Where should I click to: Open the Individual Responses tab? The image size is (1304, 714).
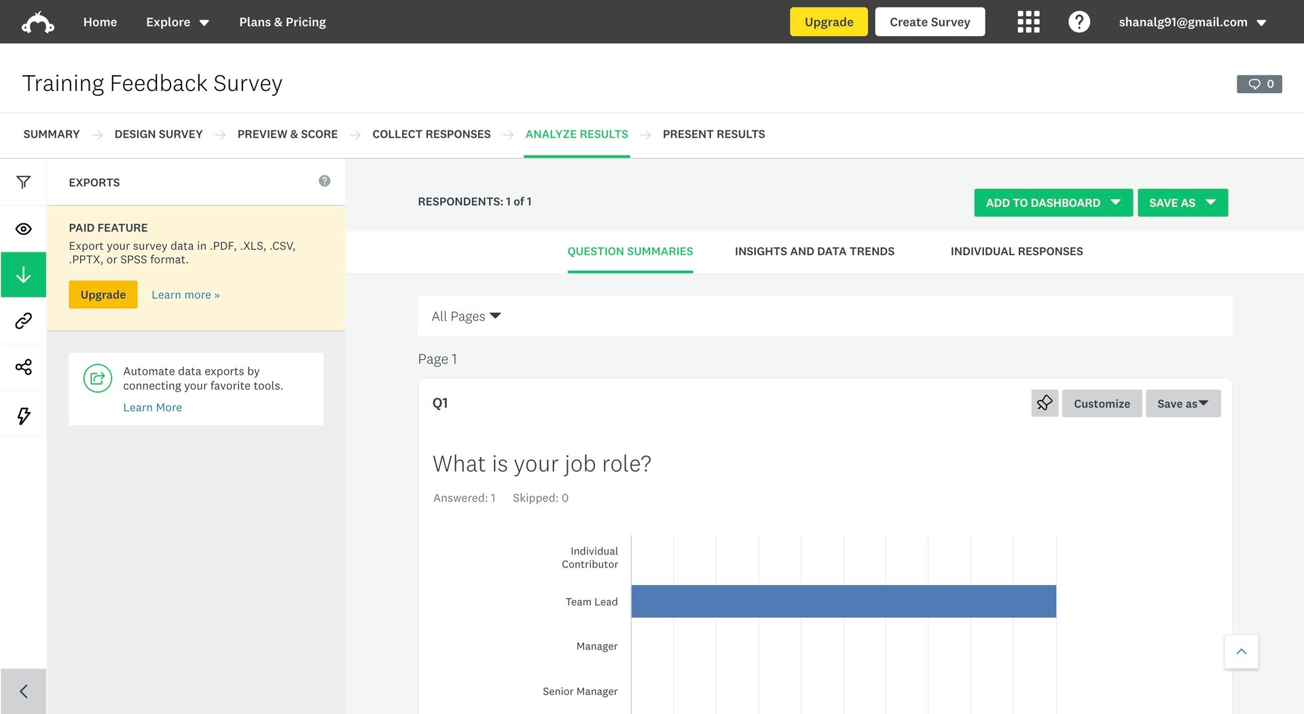(1017, 251)
